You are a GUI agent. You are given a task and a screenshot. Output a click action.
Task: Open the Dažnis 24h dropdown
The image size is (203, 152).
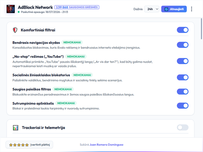(152, 9)
